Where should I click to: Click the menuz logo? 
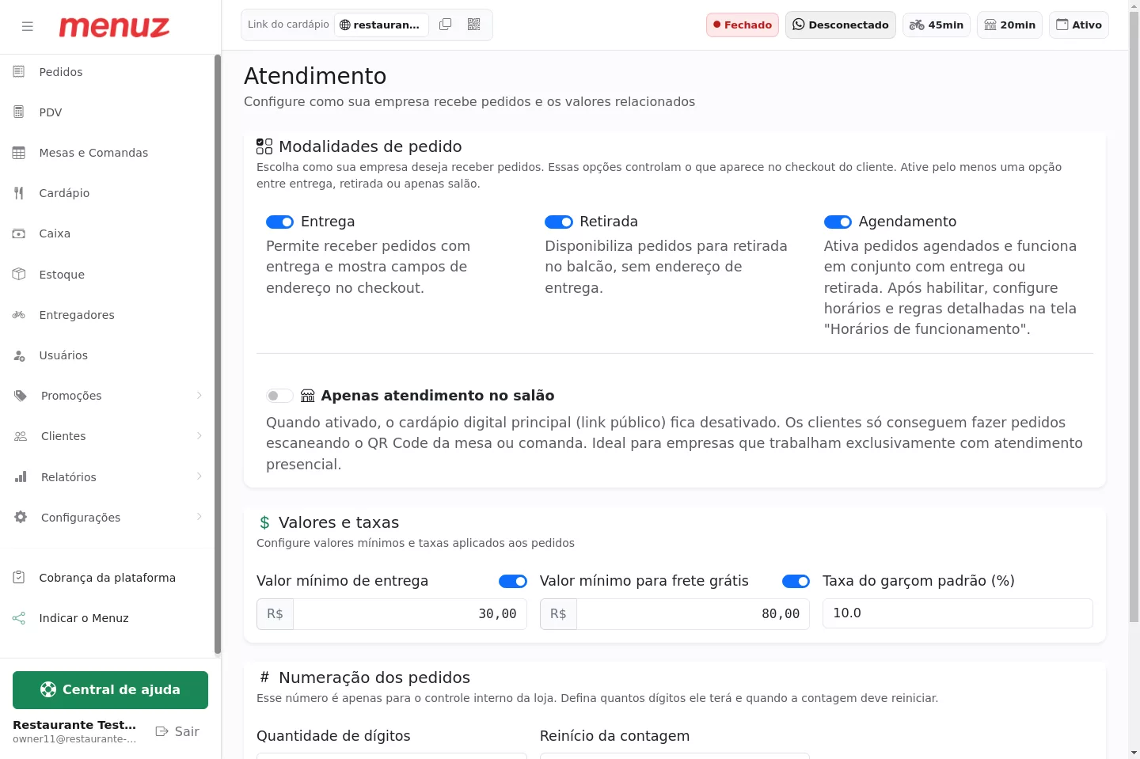point(114,27)
